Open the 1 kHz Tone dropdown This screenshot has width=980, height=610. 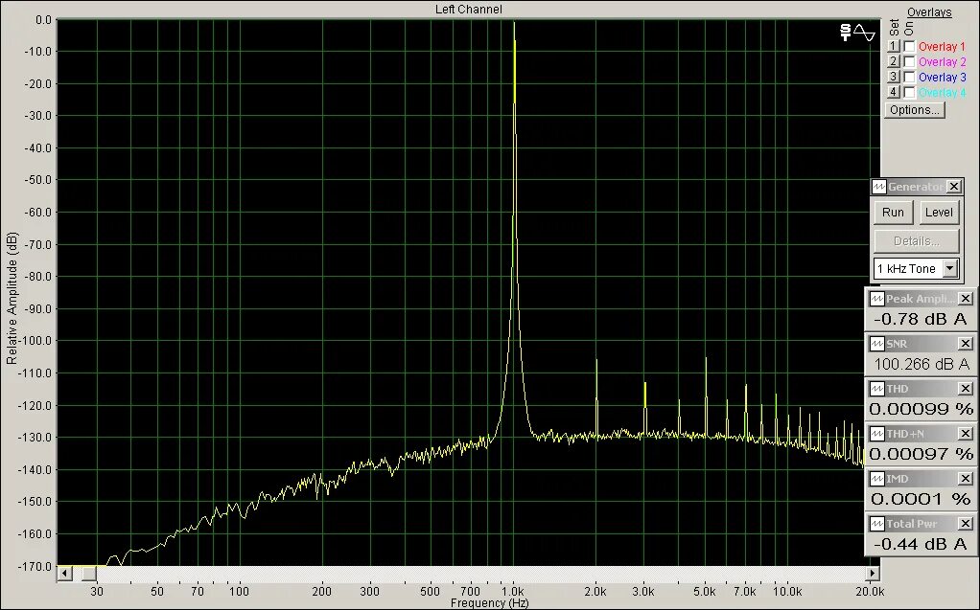(x=950, y=268)
